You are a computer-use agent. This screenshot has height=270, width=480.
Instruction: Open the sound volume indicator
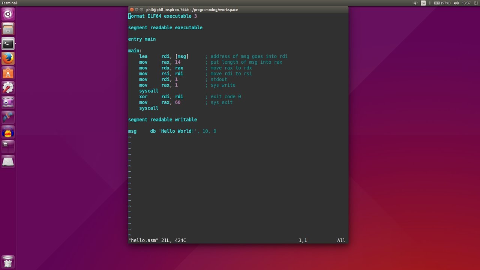(x=456, y=3)
